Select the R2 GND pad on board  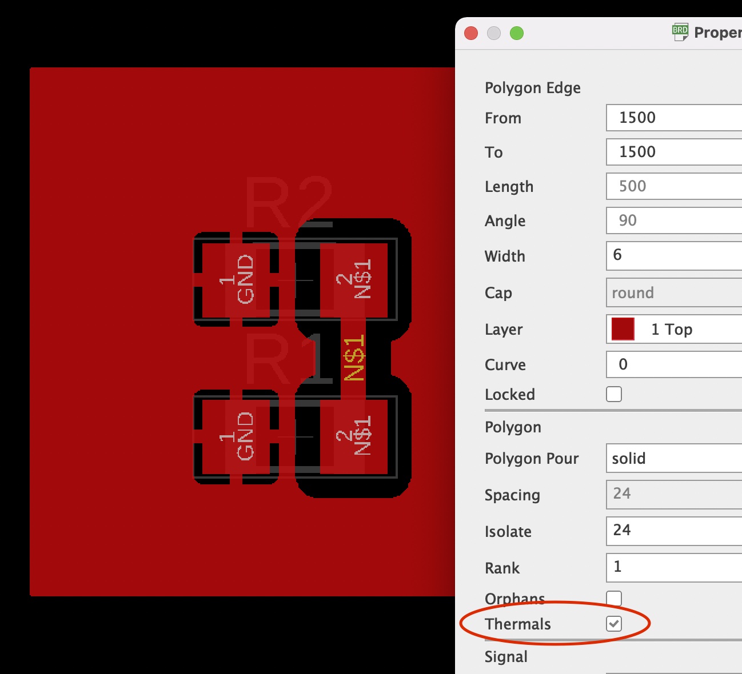238,280
